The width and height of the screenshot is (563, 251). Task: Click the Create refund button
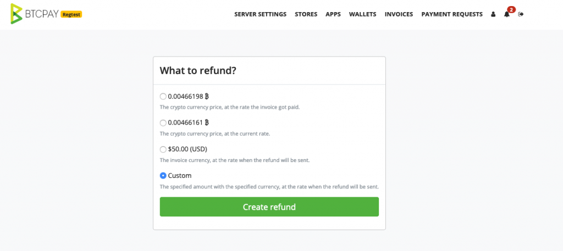(x=269, y=207)
